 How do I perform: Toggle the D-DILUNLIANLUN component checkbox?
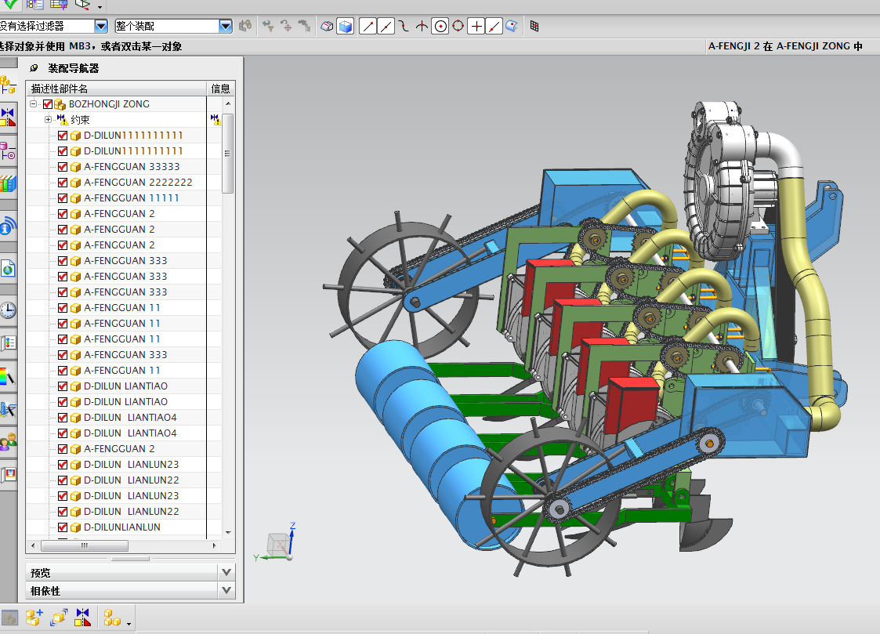(63, 527)
